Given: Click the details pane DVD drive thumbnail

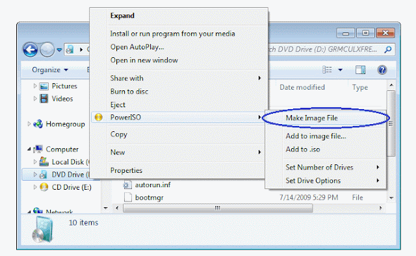Looking at the screenshot, I should point(43,230).
